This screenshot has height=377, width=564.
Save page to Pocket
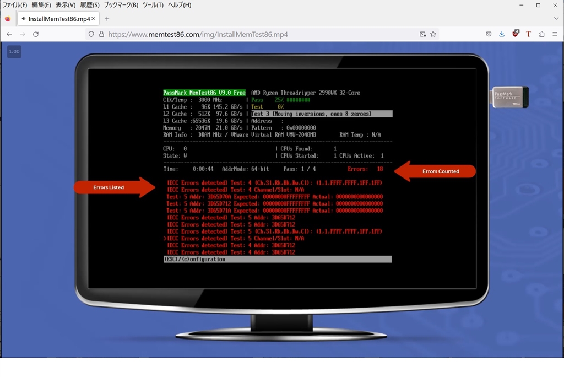point(489,34)
